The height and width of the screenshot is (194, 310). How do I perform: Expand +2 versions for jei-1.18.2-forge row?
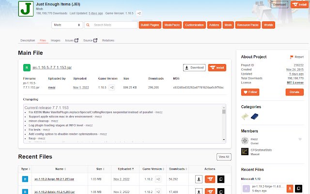158,179
